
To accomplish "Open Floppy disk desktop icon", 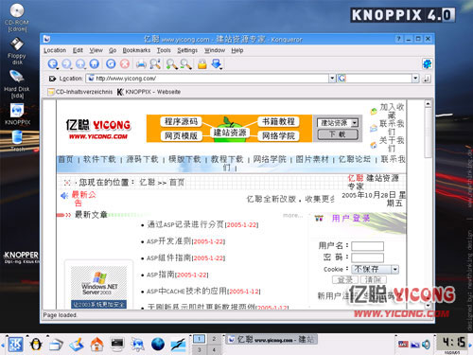I will click(x=17, y=51).
